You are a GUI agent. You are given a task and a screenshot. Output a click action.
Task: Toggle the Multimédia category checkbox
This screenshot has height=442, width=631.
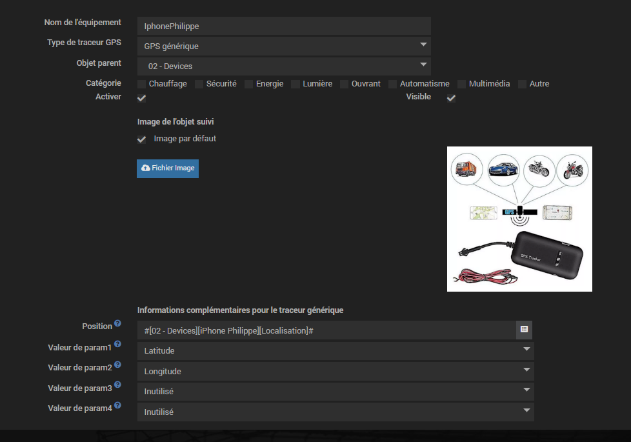coord(462,84)
